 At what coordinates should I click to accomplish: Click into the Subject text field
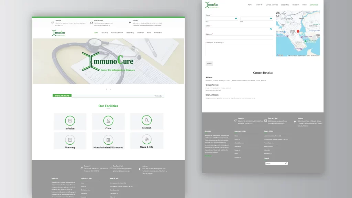pos(239,37)
